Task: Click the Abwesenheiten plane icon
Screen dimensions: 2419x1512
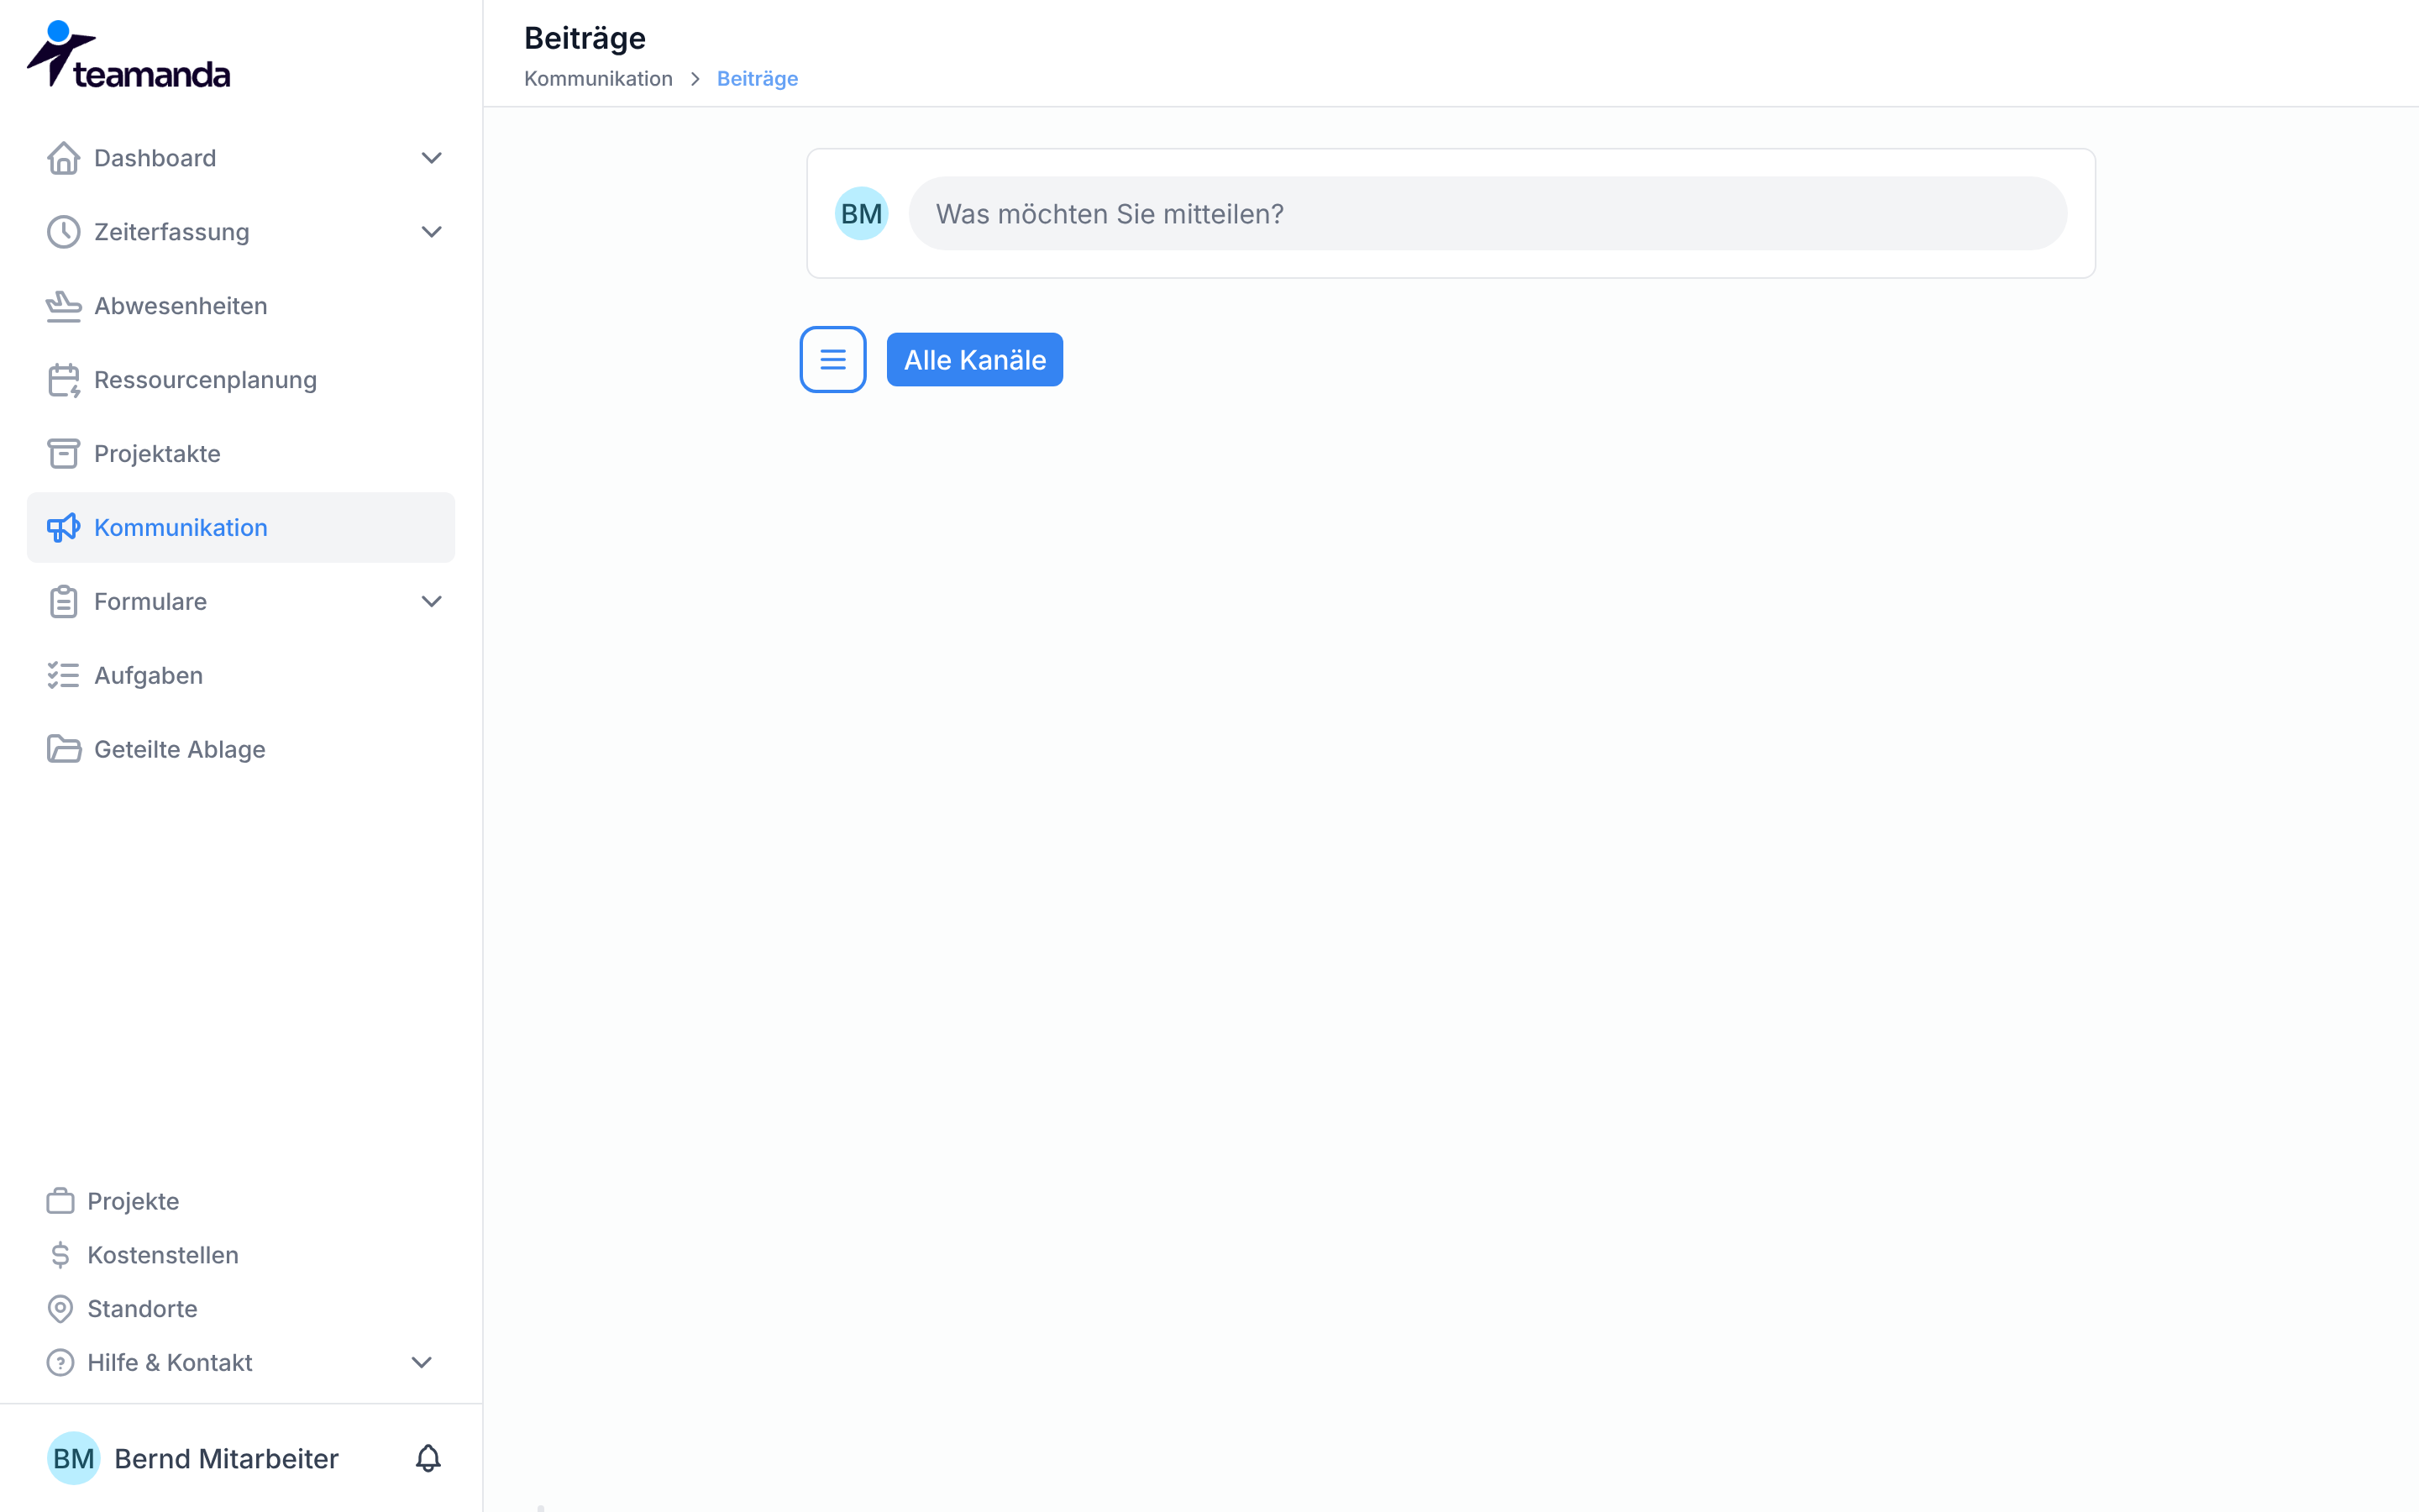Action: (x=63, y=306)
